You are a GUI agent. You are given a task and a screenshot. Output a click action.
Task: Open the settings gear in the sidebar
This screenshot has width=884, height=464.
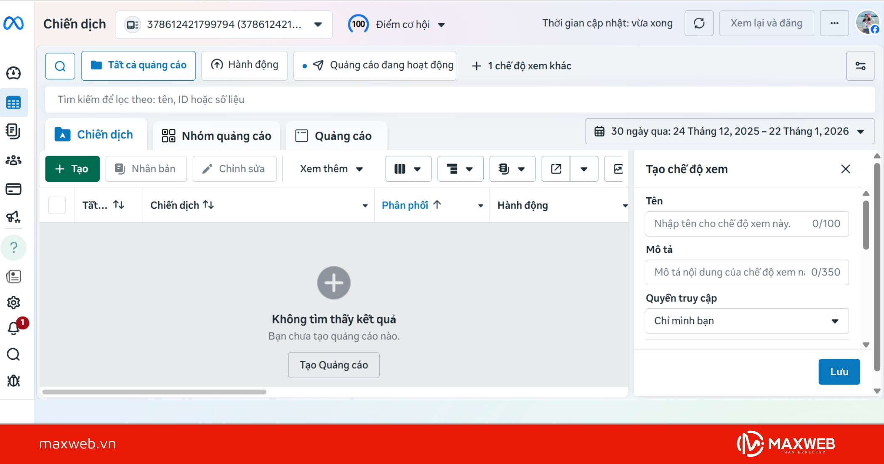pyautogui.click(x=14, y=302)
